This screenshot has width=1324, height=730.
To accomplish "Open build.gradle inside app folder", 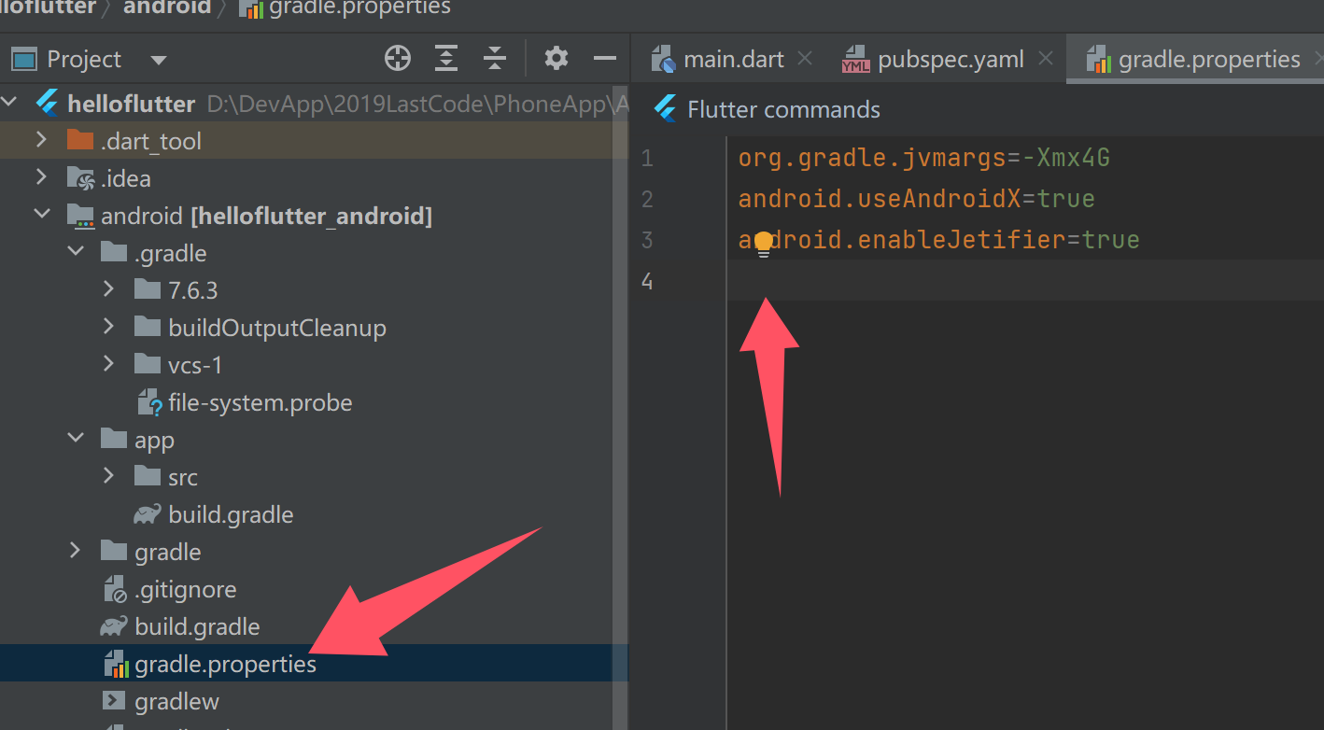I will point(231,514).
